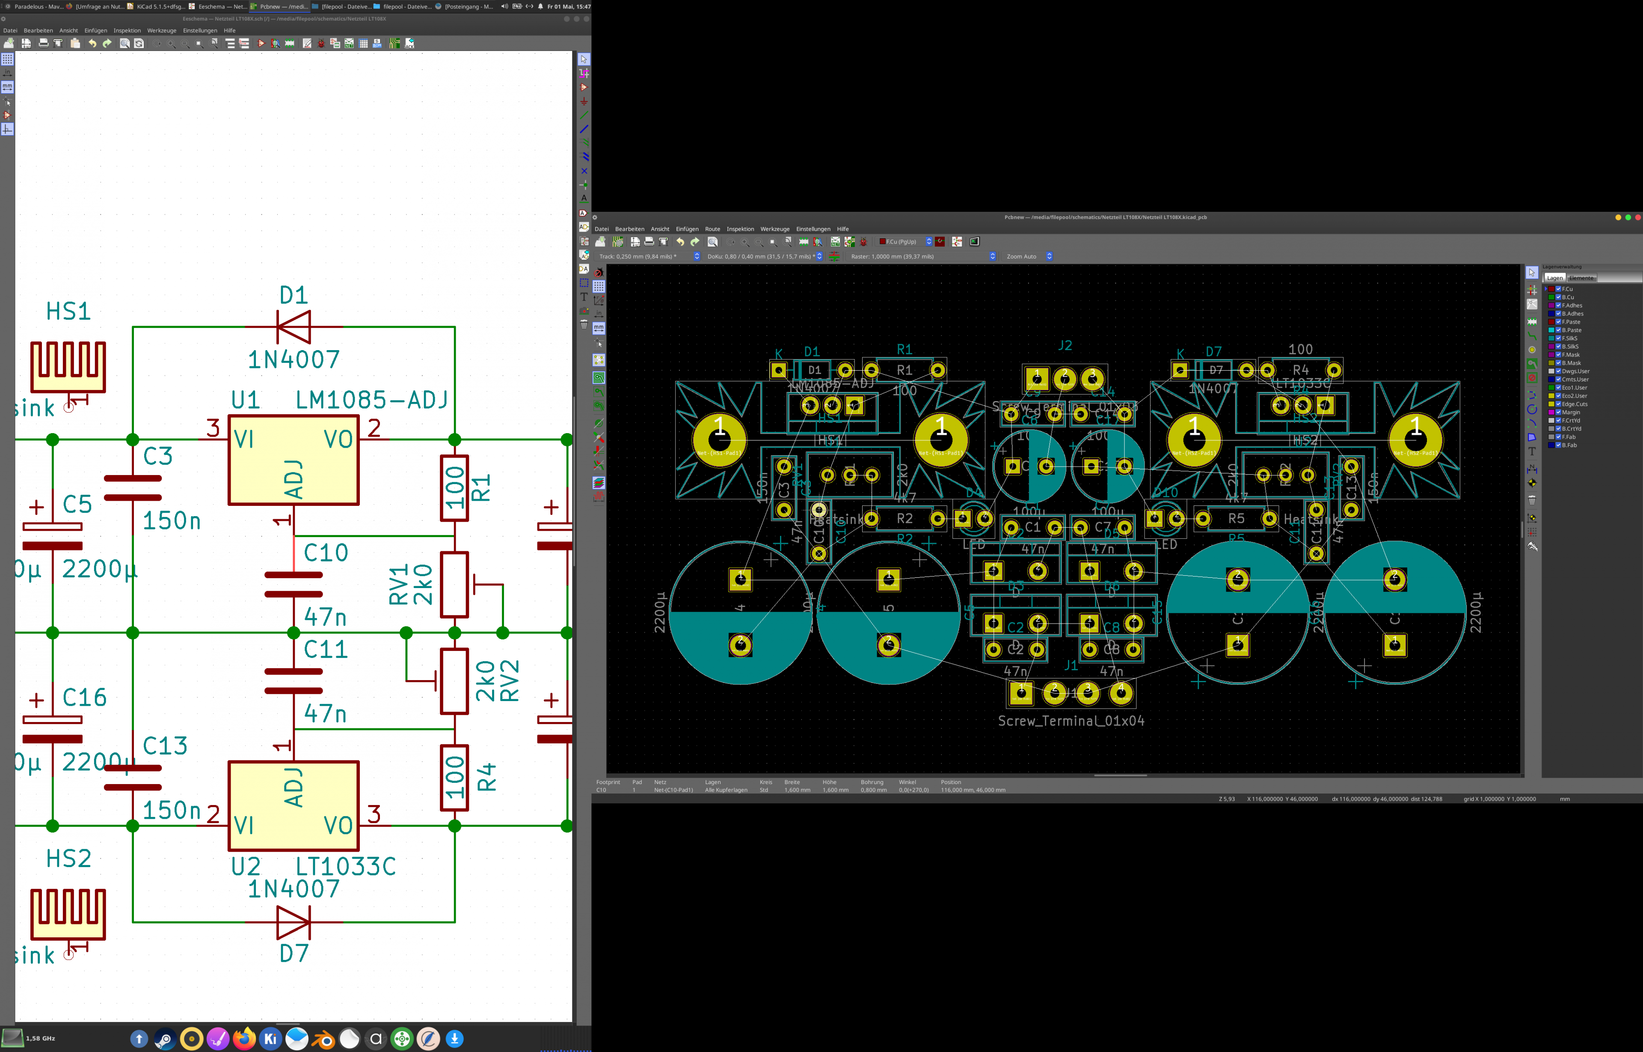Viewport: 1643px width, 1052px height.
Task: Select the add text tool in Pcbnew
Action: pyautogui.click(x=1532, y=451)
